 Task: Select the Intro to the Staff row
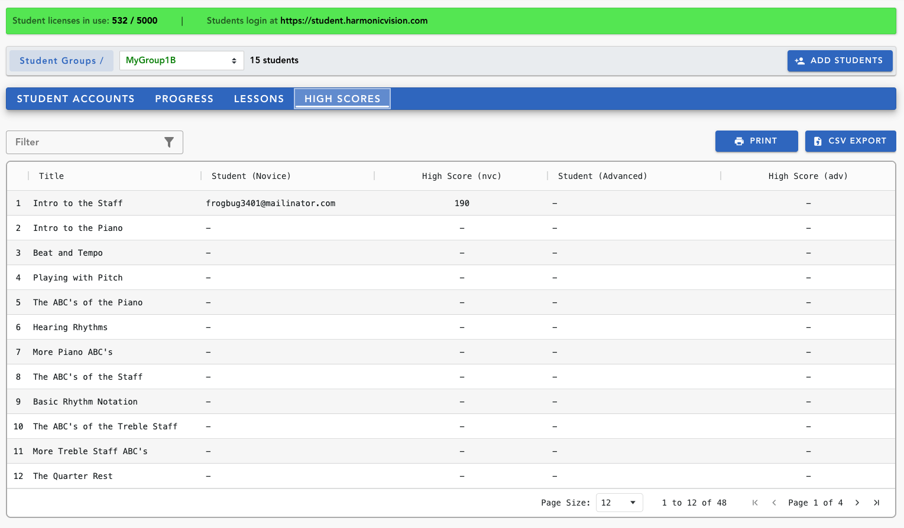451,203
